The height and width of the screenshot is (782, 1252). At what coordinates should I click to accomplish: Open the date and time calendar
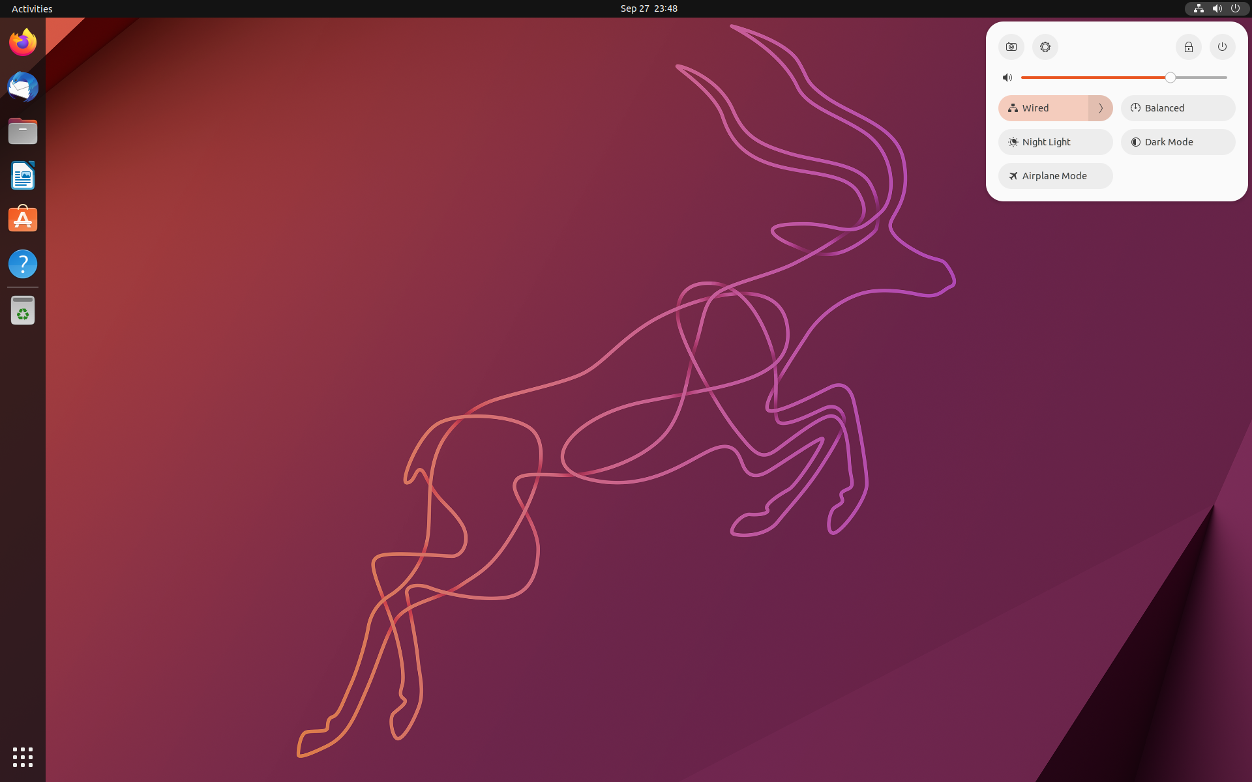tap(648, 8)
